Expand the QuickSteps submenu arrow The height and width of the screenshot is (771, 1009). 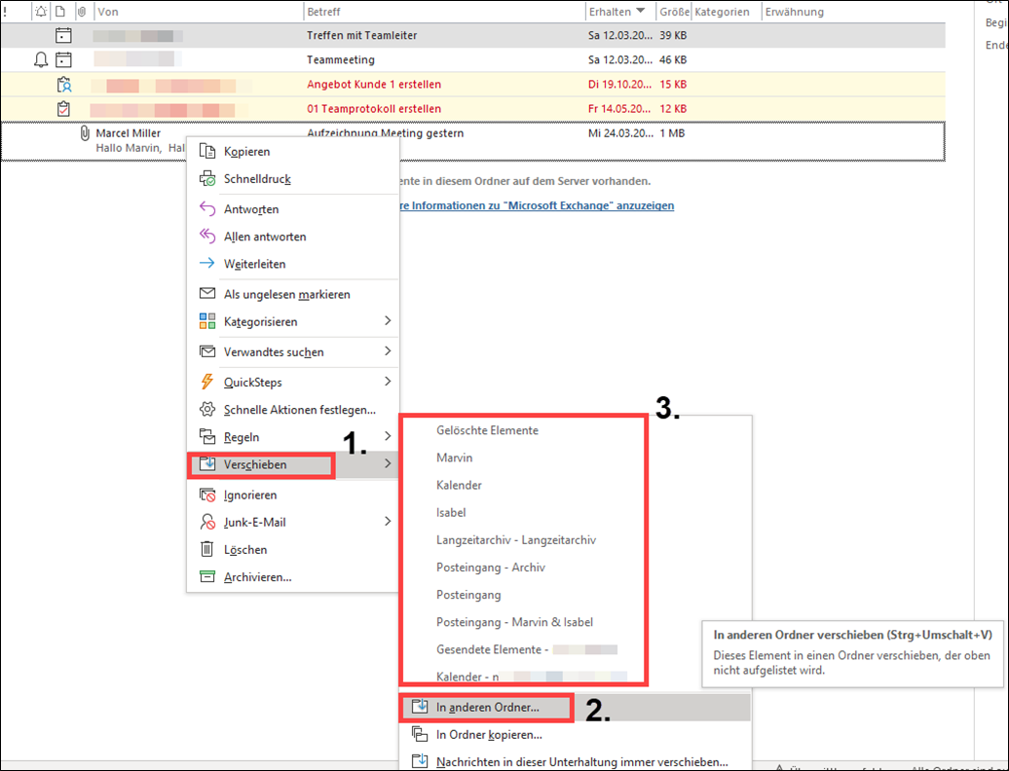pyautogui.click(x=388, y=382)
